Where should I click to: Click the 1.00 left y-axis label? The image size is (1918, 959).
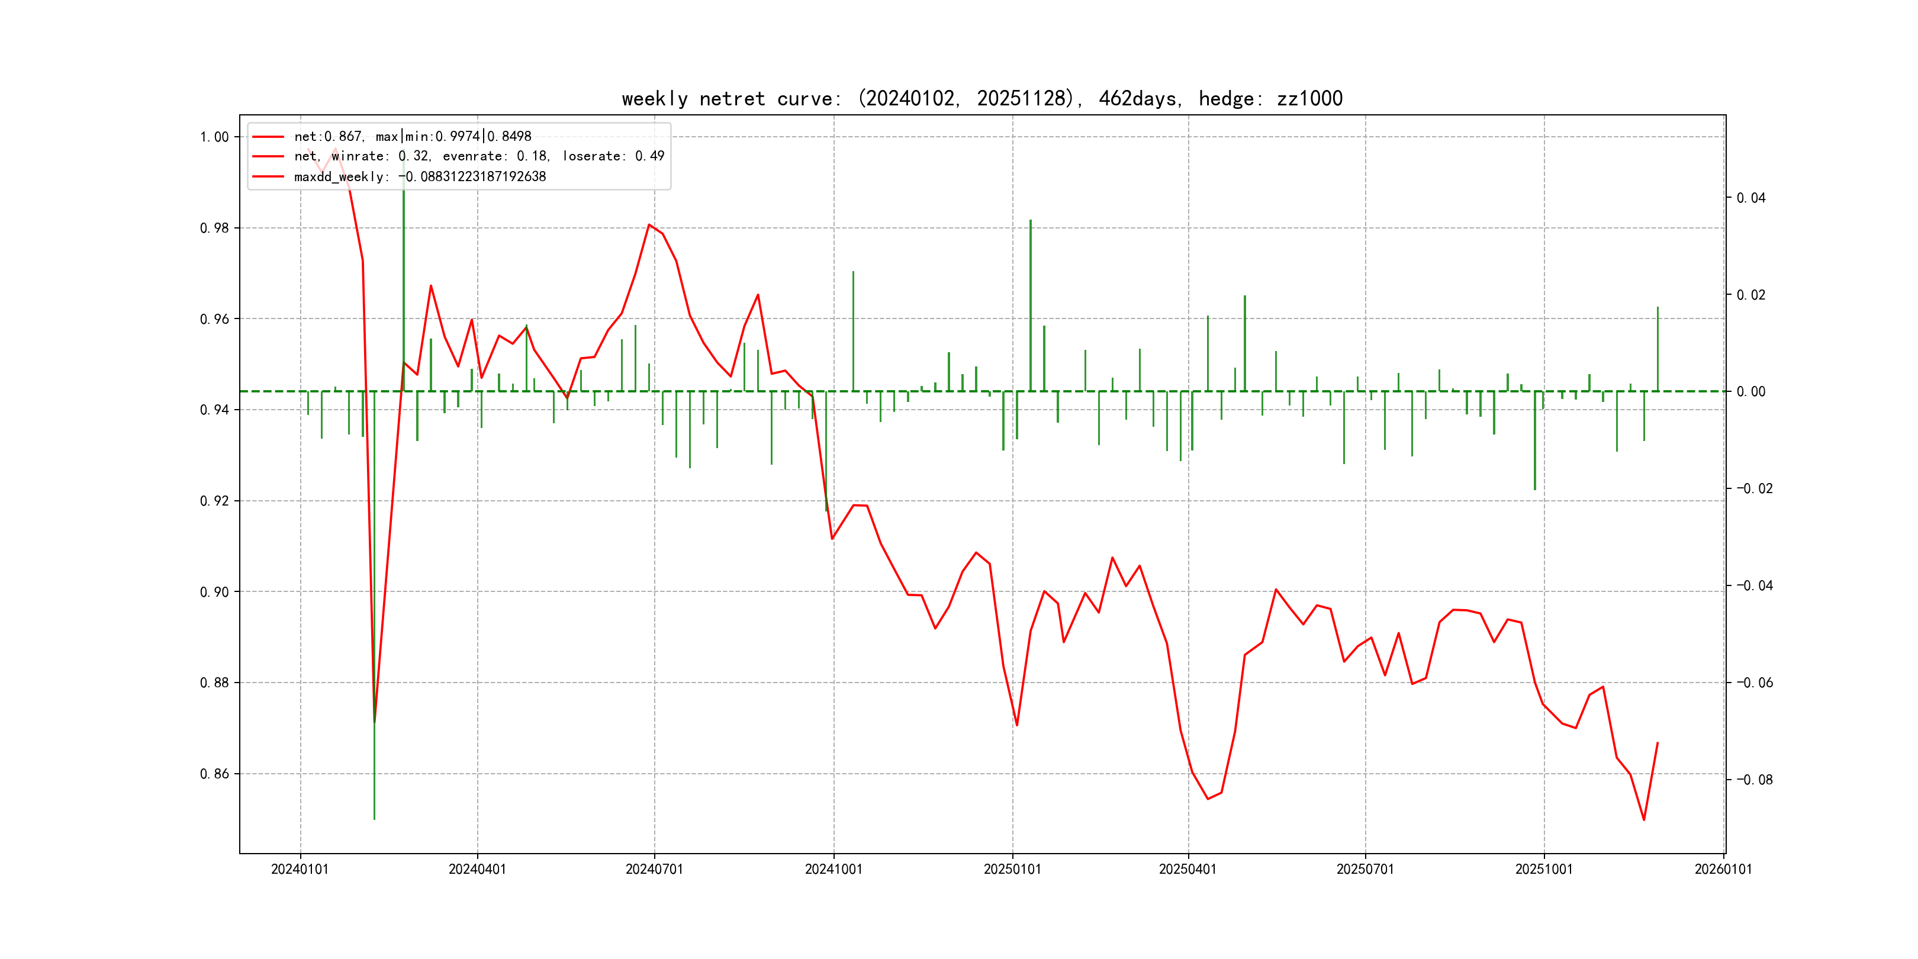[x=214, y=137]
